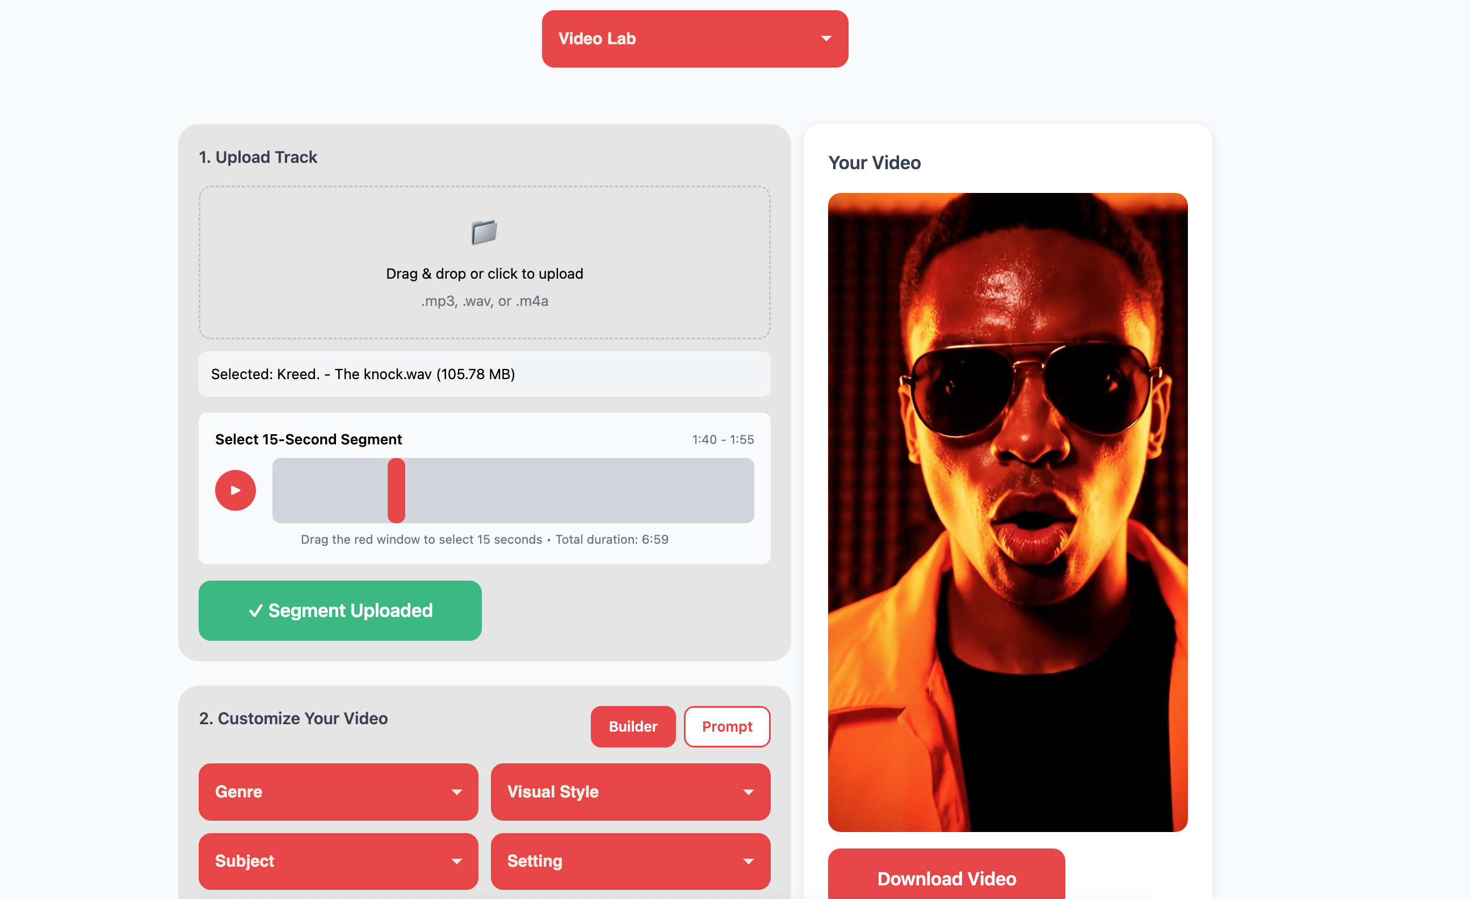Click the gray audio timeline track

(573, 490)
